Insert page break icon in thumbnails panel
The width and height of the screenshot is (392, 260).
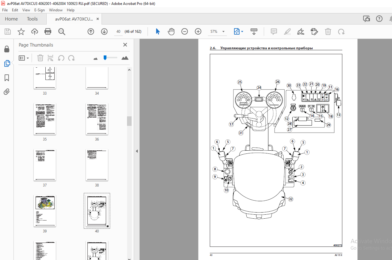(x=51, y=58)
